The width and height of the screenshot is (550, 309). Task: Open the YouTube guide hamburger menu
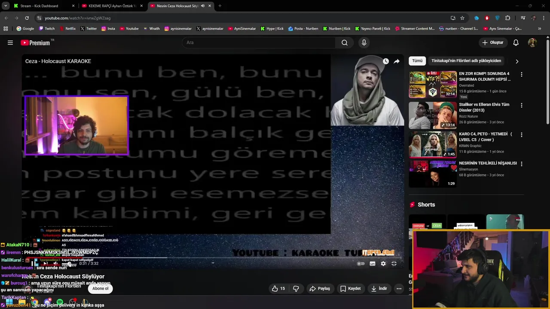10,42
